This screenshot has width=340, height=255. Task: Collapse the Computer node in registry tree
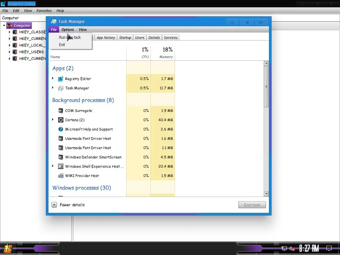click(4, 26)
